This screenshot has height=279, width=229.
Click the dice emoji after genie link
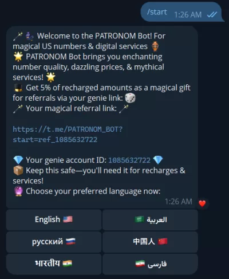pos(130,98)
